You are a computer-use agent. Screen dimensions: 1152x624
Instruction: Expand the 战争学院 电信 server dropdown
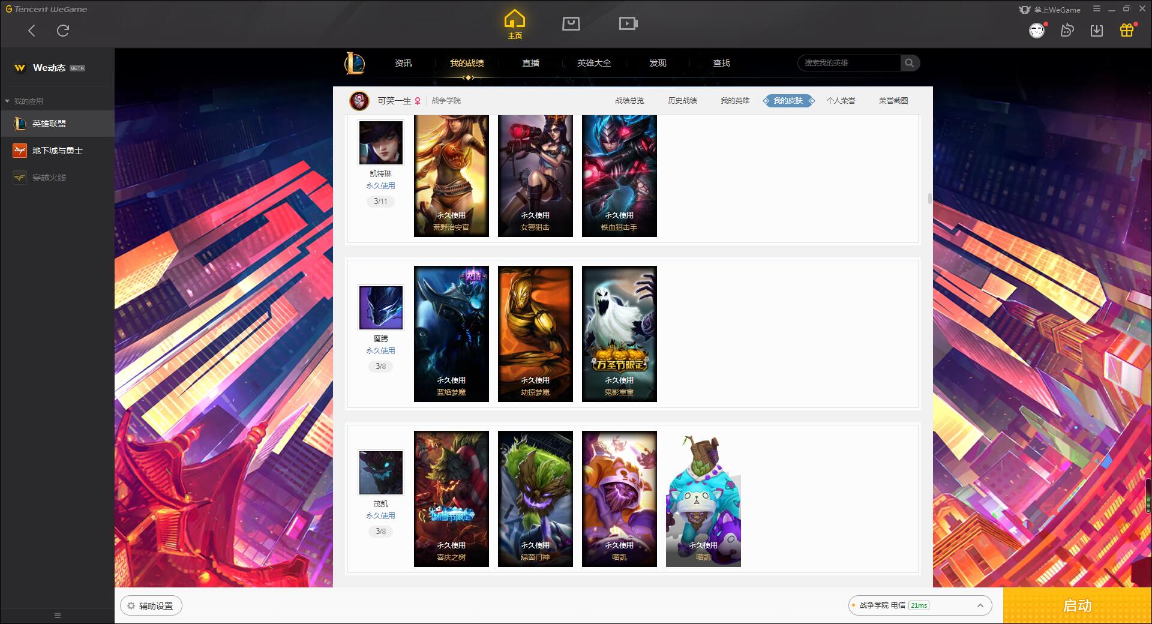pos(920,606)
